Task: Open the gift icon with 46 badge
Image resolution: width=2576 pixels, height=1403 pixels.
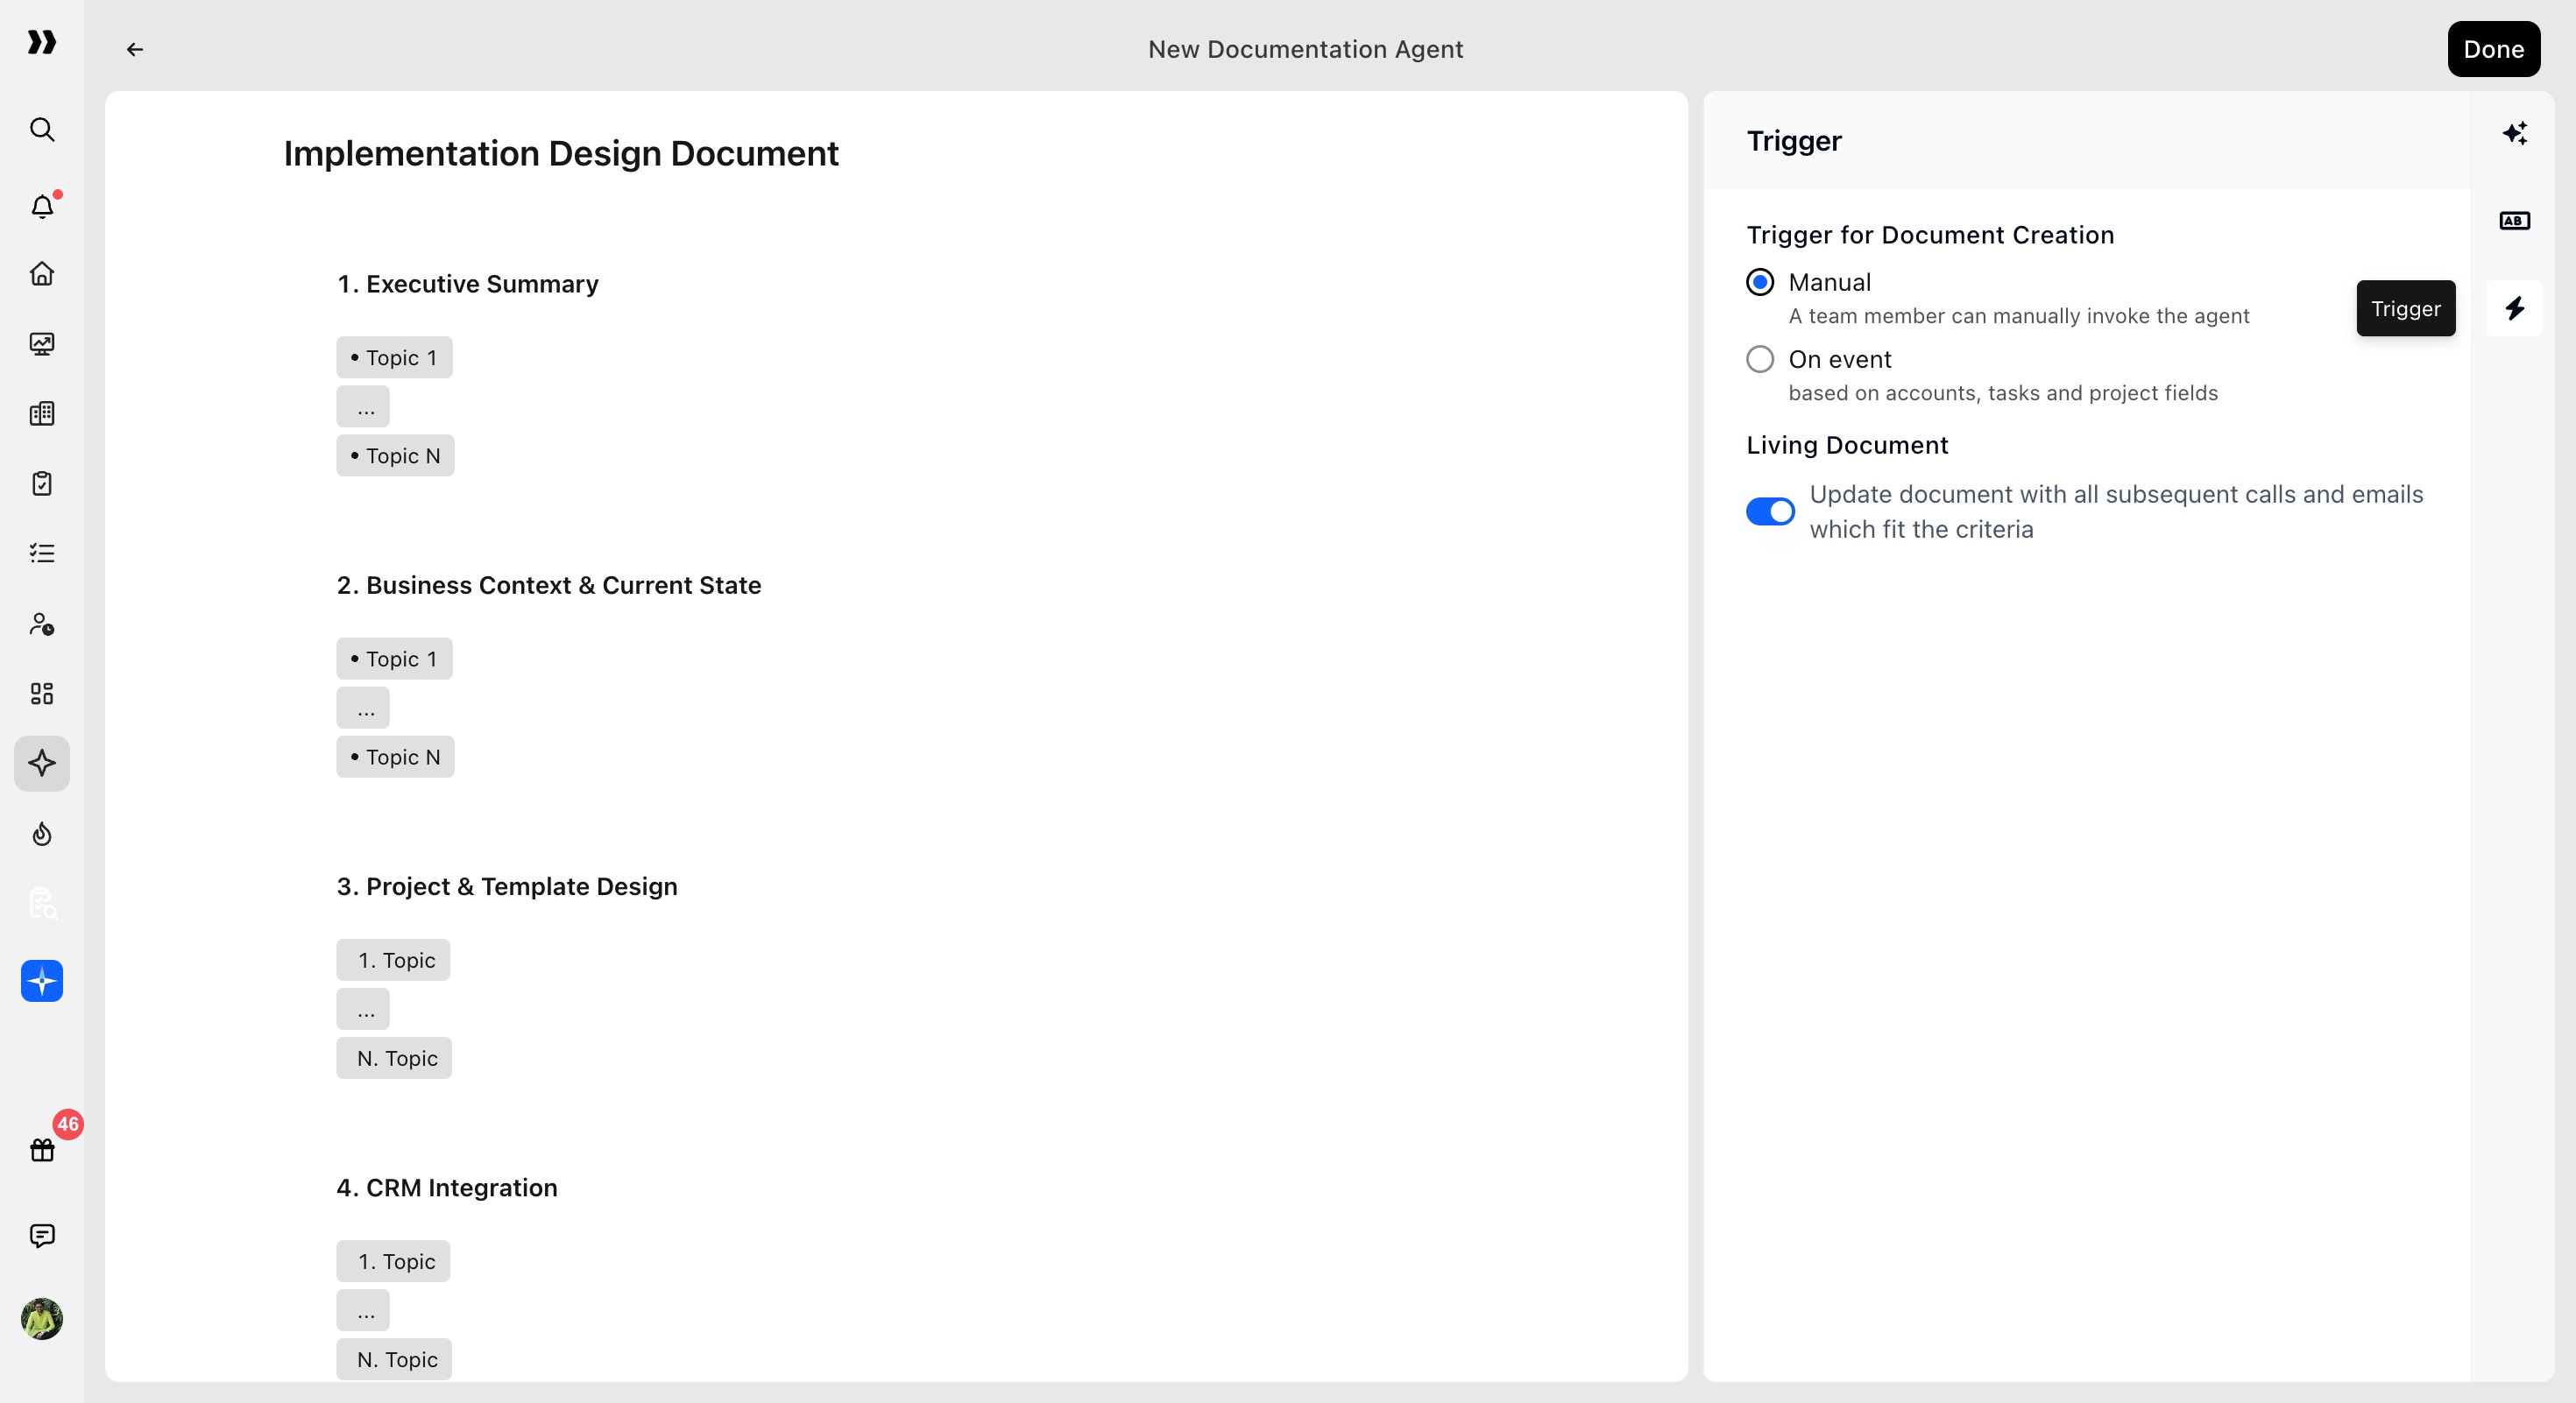Action: (x=42, y=1149)
